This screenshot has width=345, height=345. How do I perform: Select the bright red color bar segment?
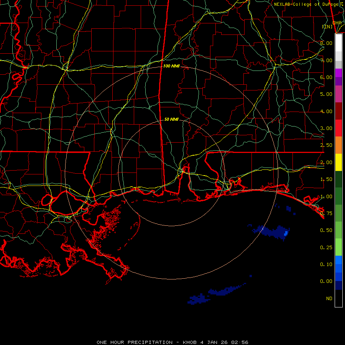click(338, 128)
